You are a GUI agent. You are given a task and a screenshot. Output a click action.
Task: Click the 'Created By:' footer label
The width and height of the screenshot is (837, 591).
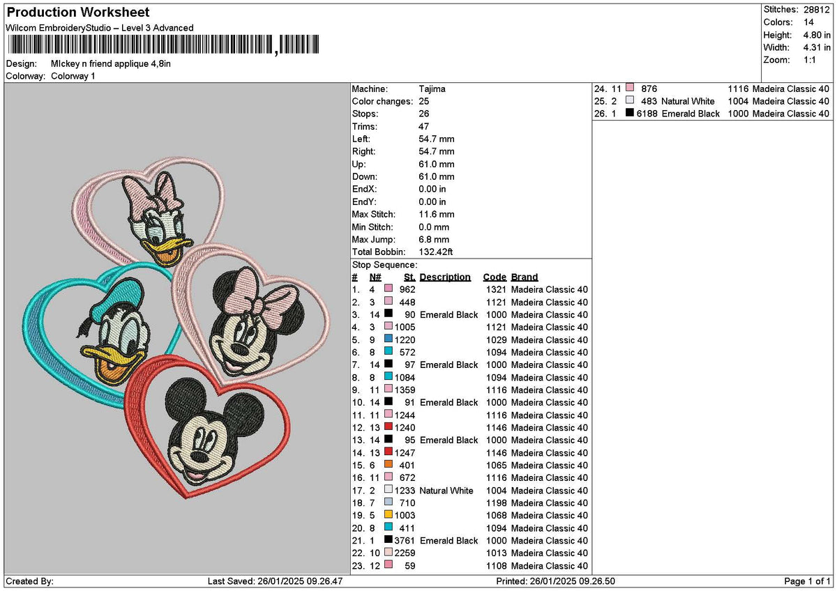(29, 581)
